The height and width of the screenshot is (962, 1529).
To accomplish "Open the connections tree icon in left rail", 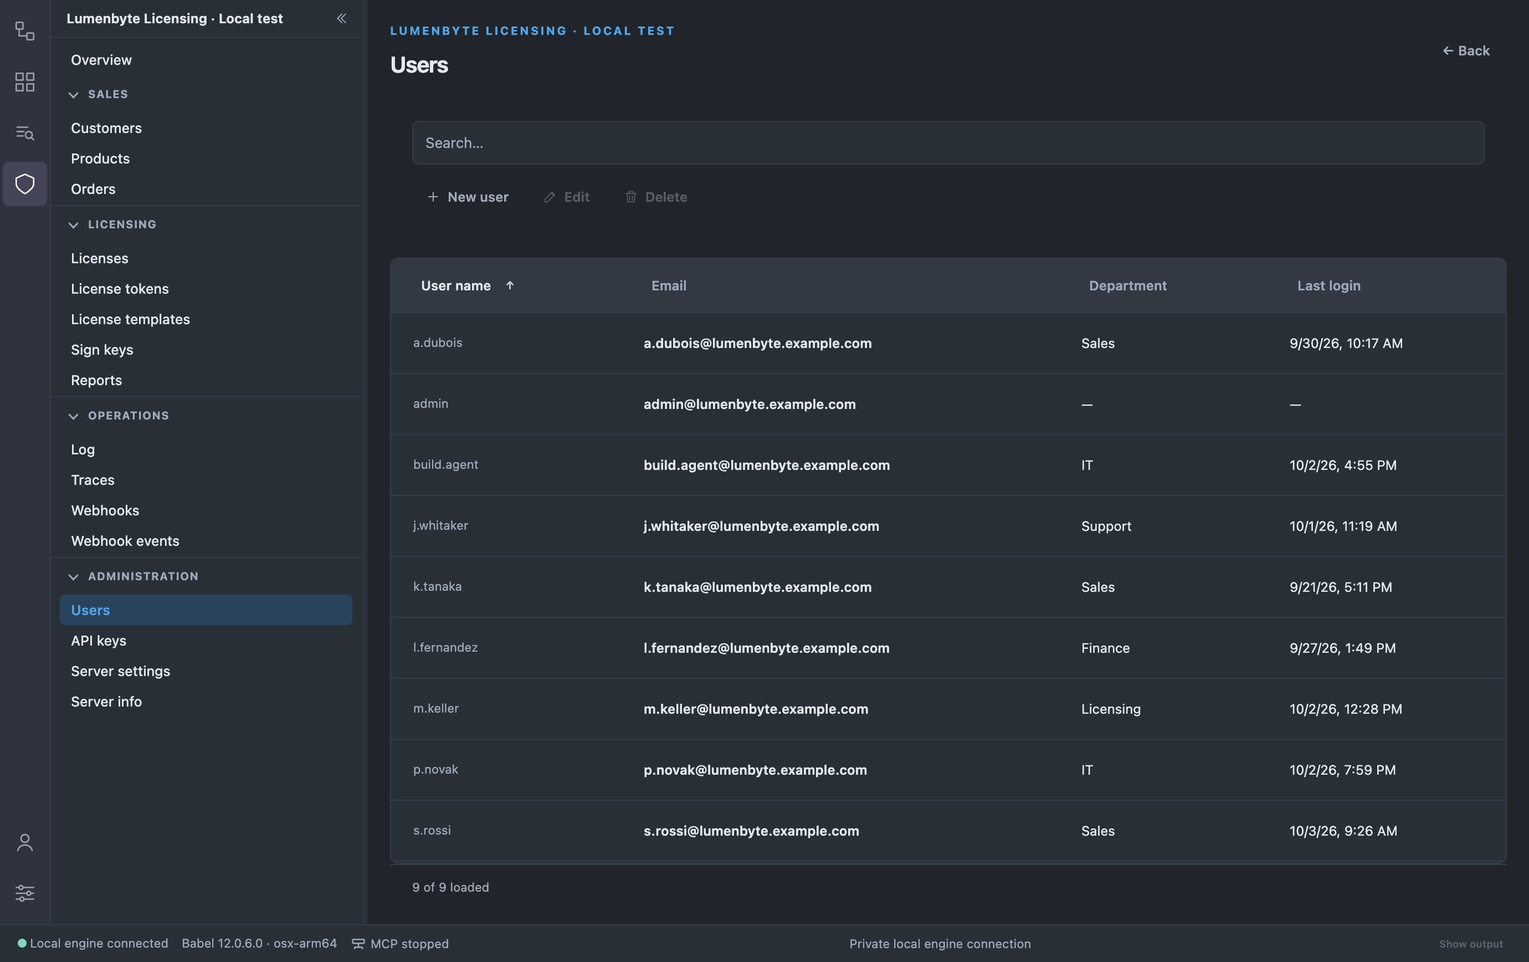I will 25,31.
